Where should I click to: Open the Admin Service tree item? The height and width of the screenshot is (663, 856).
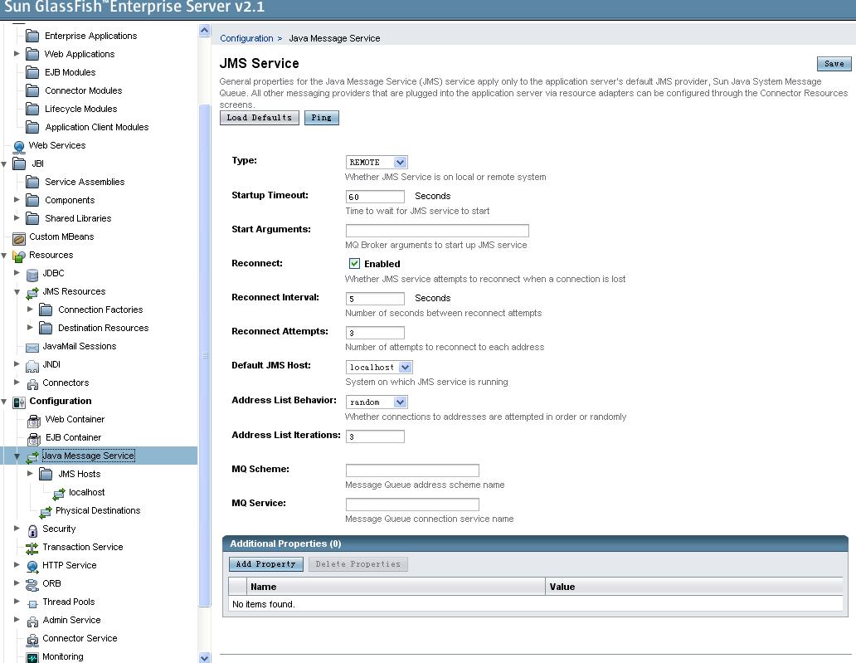71,620
